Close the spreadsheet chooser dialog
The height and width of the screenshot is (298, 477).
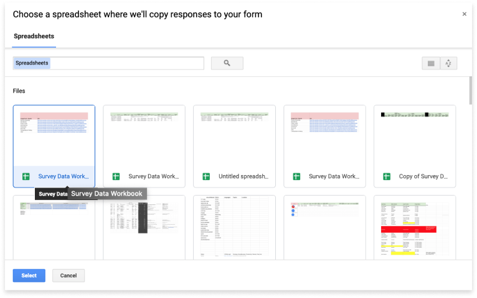pyautogui.click(x=464, y=14)
